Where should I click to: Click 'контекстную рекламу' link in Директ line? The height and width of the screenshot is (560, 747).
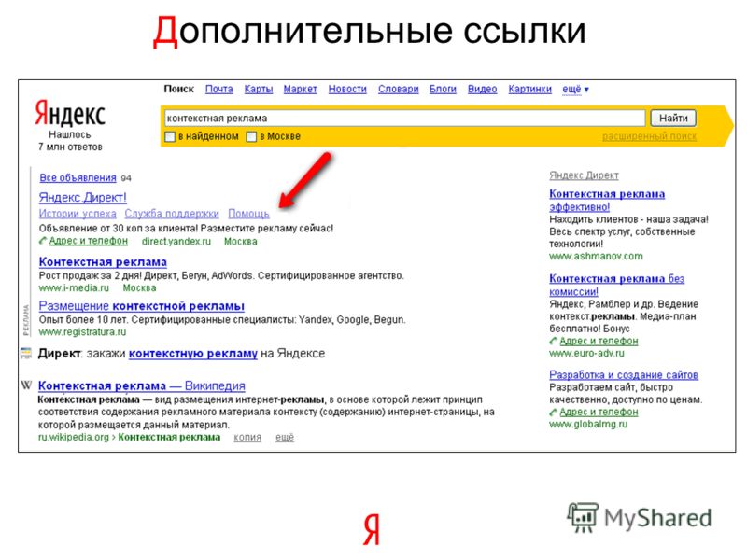[193, 354]
